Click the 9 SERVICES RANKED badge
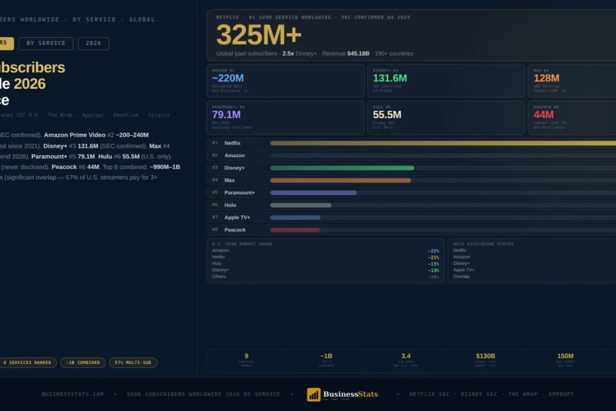 [x=28, y=362]
